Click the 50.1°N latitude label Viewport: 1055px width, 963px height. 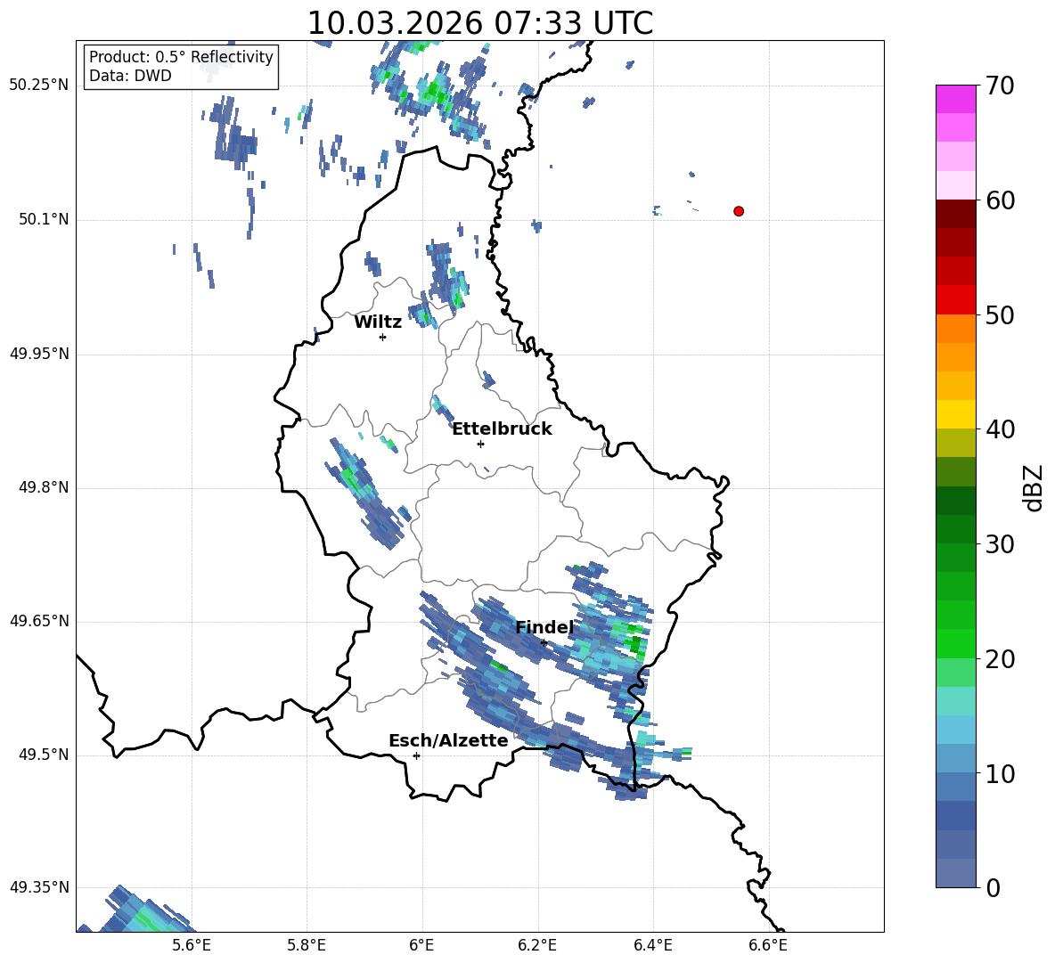(x=44, y=219)
